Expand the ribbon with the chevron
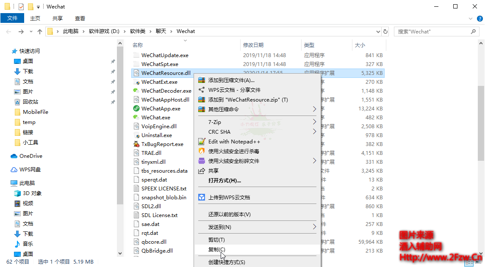 pos(471,19)
